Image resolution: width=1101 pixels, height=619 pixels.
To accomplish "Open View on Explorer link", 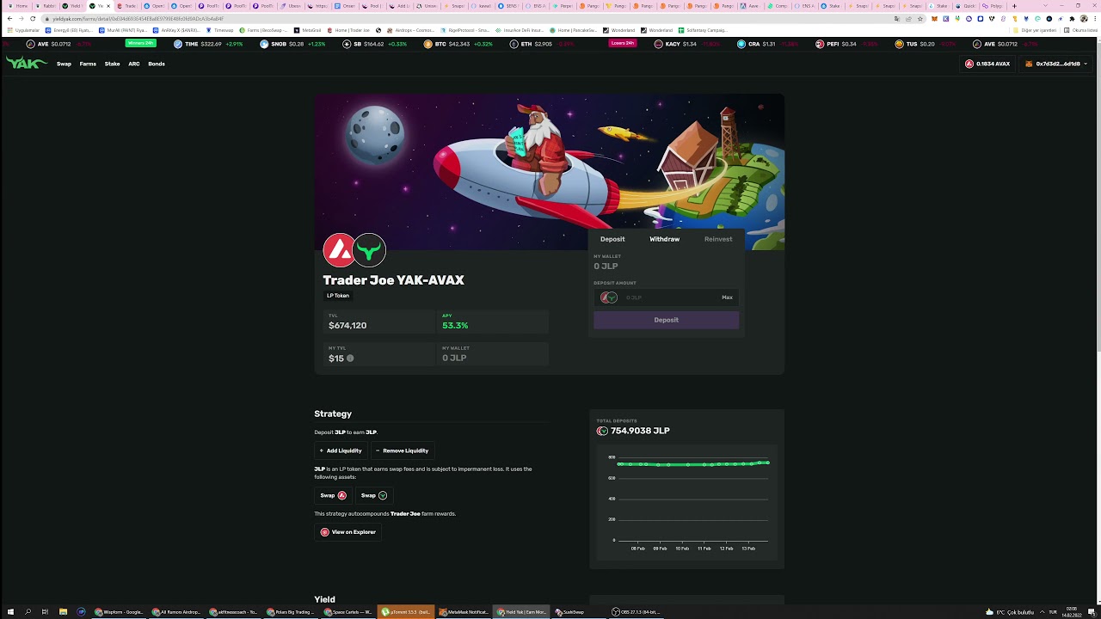I will pyautogui.click(x=348, y=532).
